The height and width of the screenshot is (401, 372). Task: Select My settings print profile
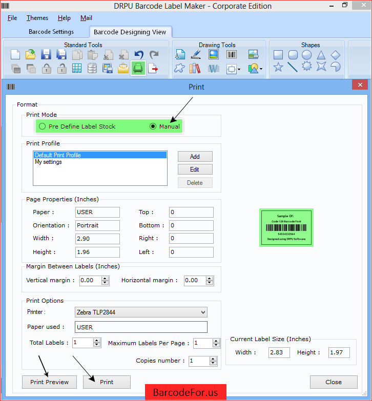point(49,162)
